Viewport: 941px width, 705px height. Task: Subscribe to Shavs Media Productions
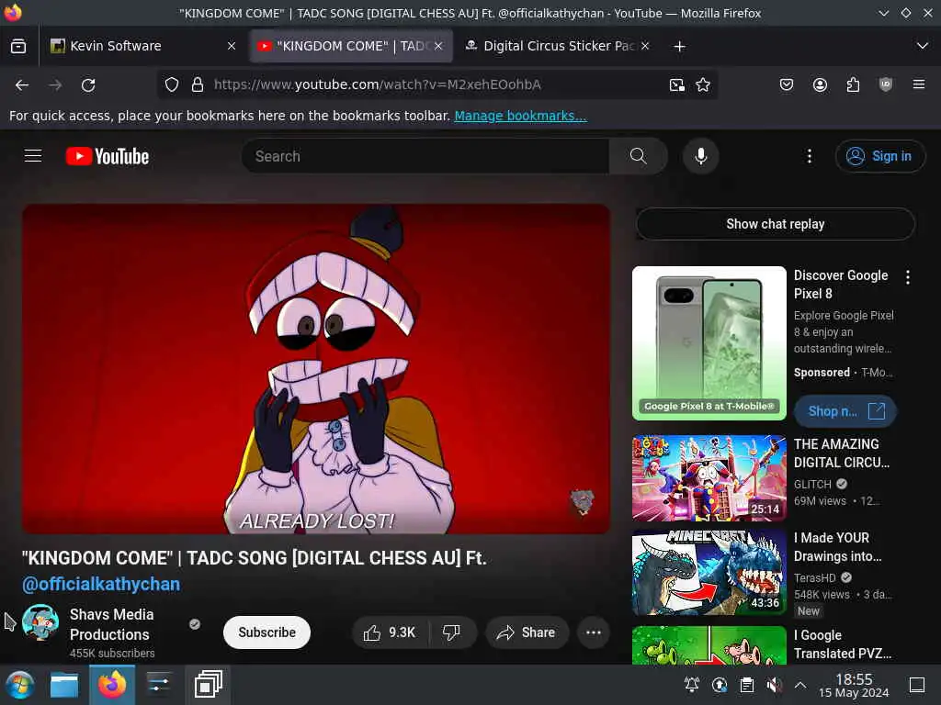(x=266, y=632)
